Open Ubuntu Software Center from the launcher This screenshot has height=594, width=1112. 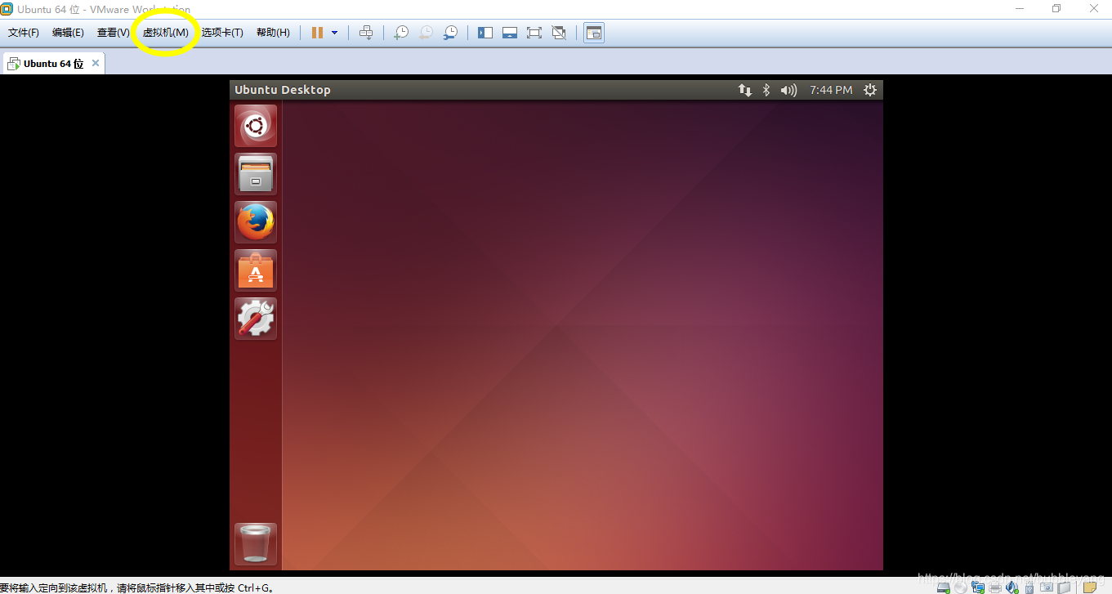click(256, 270)
